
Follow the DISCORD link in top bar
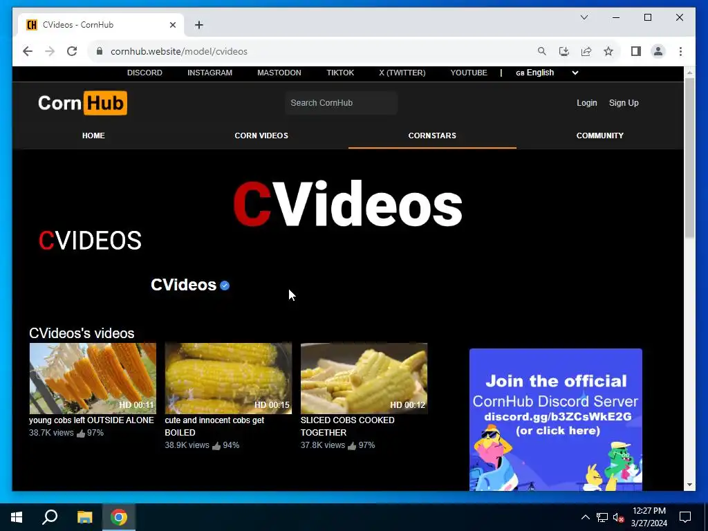coord(145,73)
